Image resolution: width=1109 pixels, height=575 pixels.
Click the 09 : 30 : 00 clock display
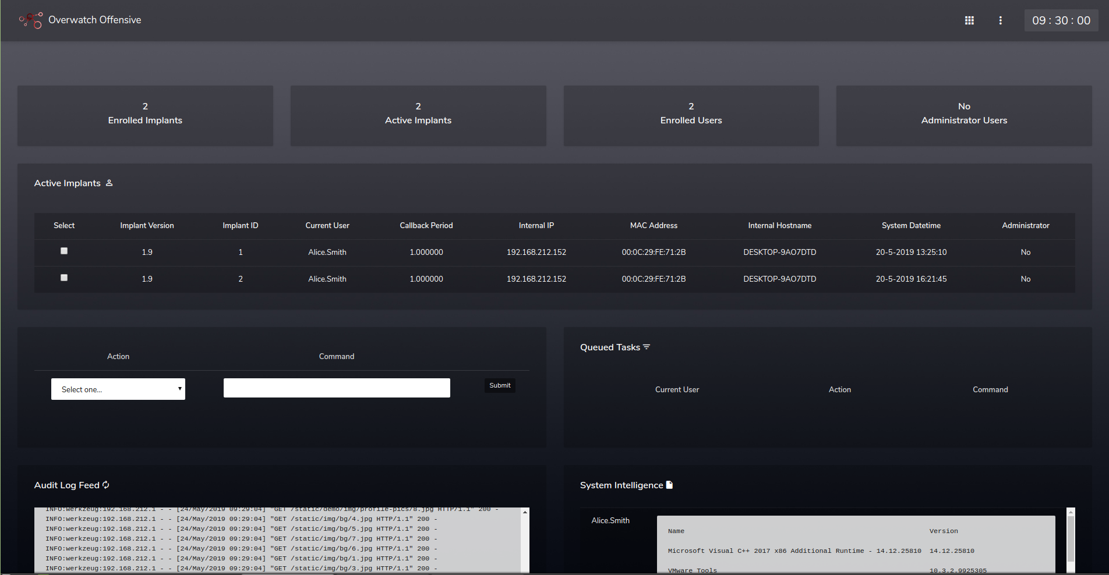coord(1061,20)
